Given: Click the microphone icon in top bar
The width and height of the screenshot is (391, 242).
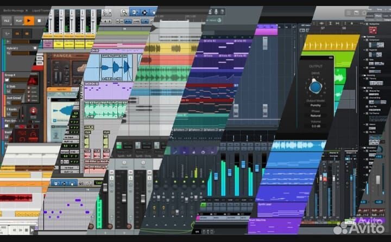Looking at the screenshot, I should point(216,11).
